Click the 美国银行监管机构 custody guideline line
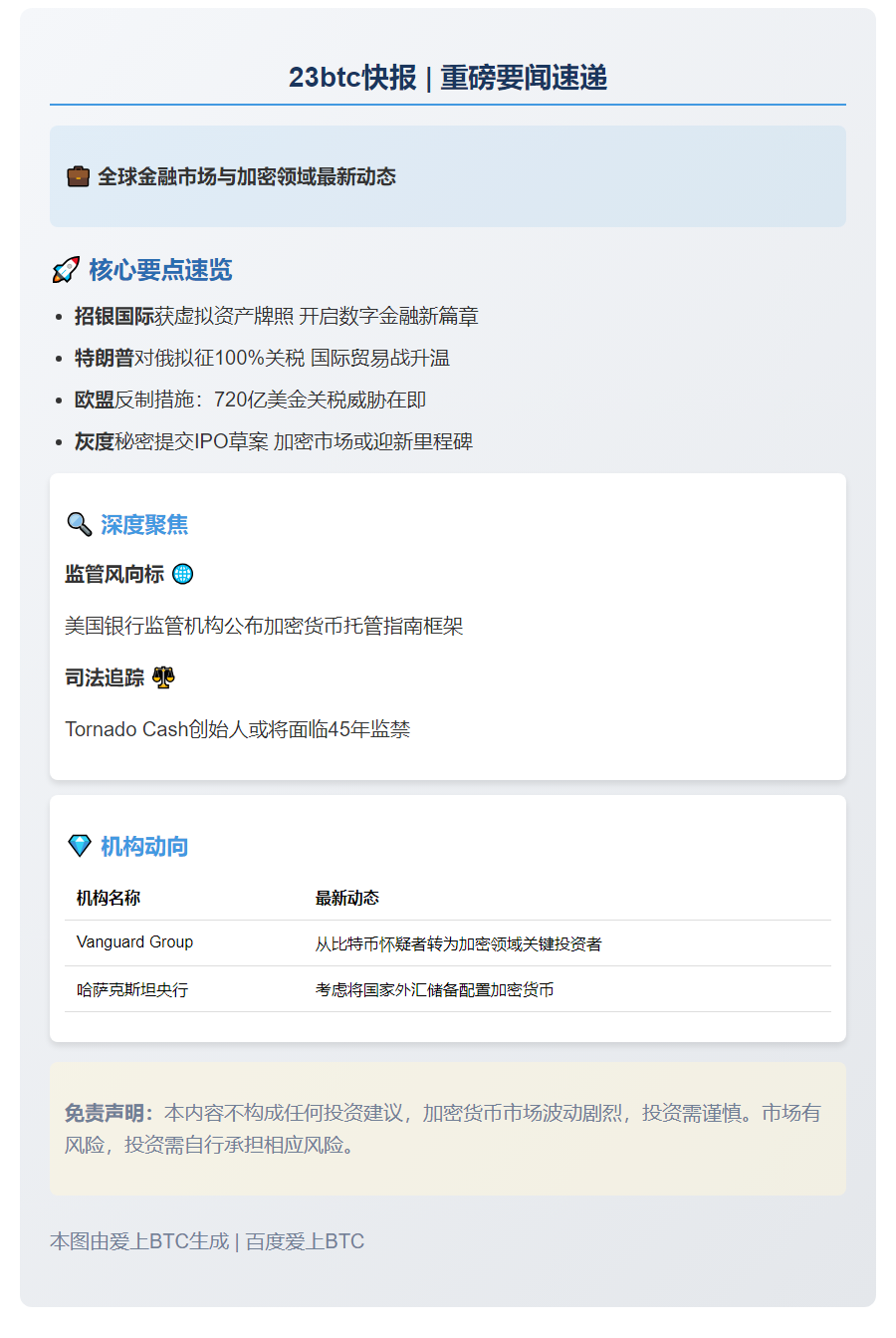896x1338 pixels. tap(264, 626)
